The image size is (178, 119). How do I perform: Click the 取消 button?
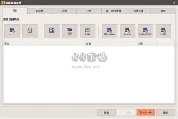click(x=106, y=112)
